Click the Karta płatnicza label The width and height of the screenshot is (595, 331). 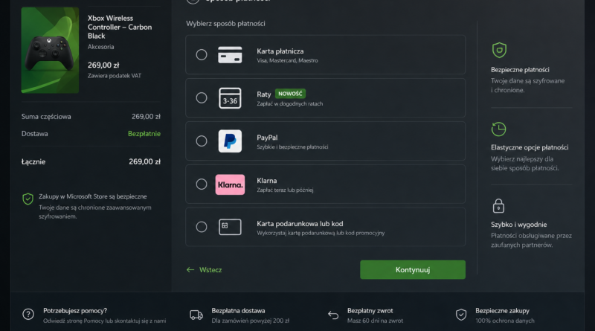click(280, 51)
